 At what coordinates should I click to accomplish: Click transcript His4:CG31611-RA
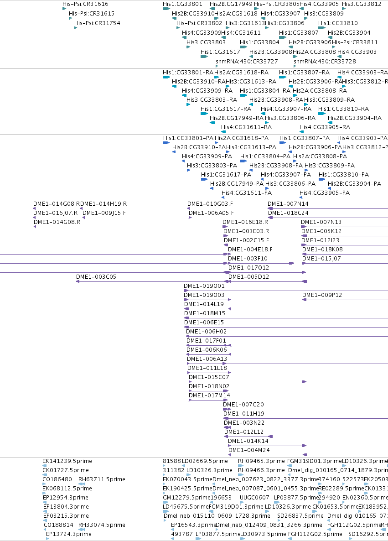pyautogui.click(x=246, y=127)
